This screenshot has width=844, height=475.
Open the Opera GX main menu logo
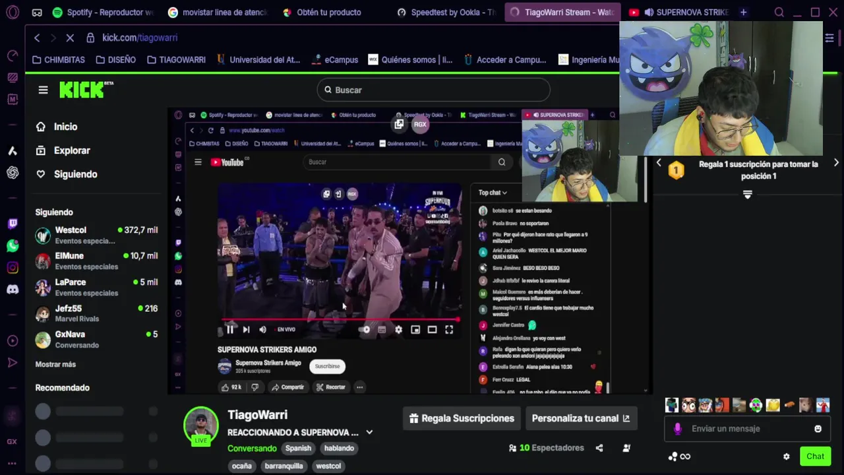tap(13, 12)
